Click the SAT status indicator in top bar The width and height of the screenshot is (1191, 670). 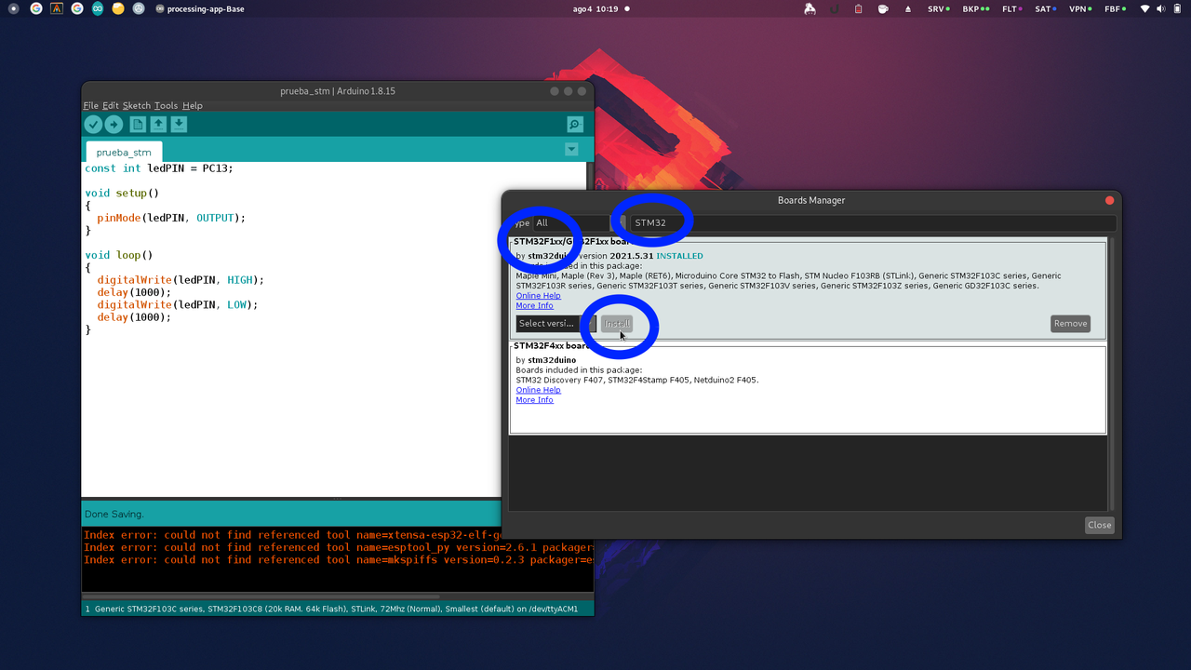tap(1045, 8)
